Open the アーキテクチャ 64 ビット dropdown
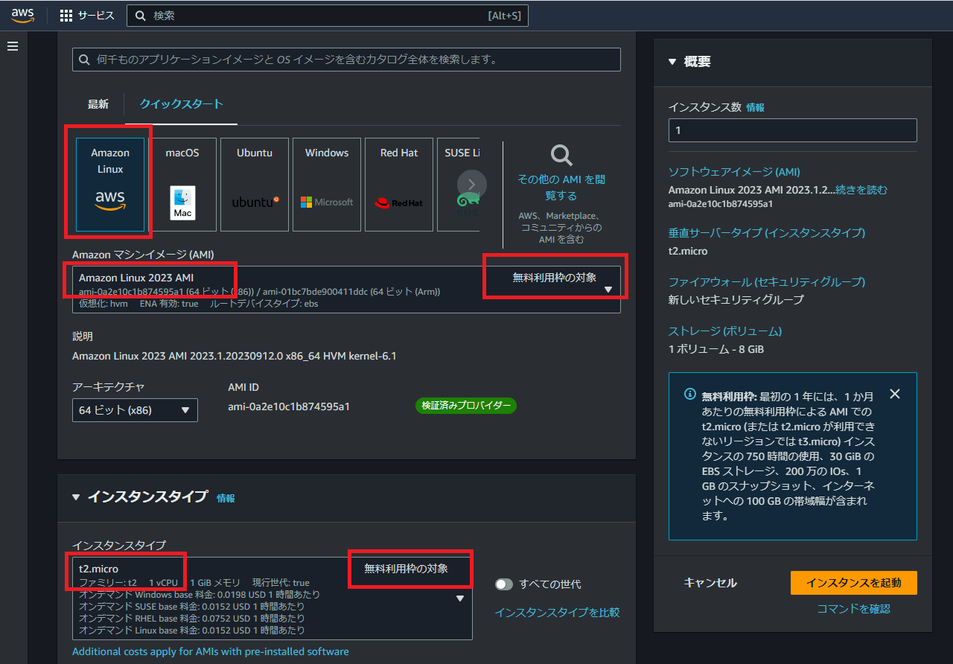 coord(135,410)
